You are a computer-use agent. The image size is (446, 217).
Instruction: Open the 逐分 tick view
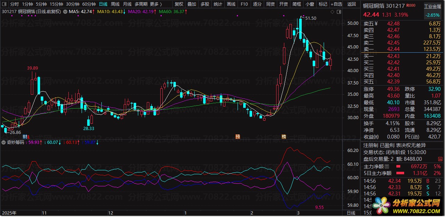257,4
